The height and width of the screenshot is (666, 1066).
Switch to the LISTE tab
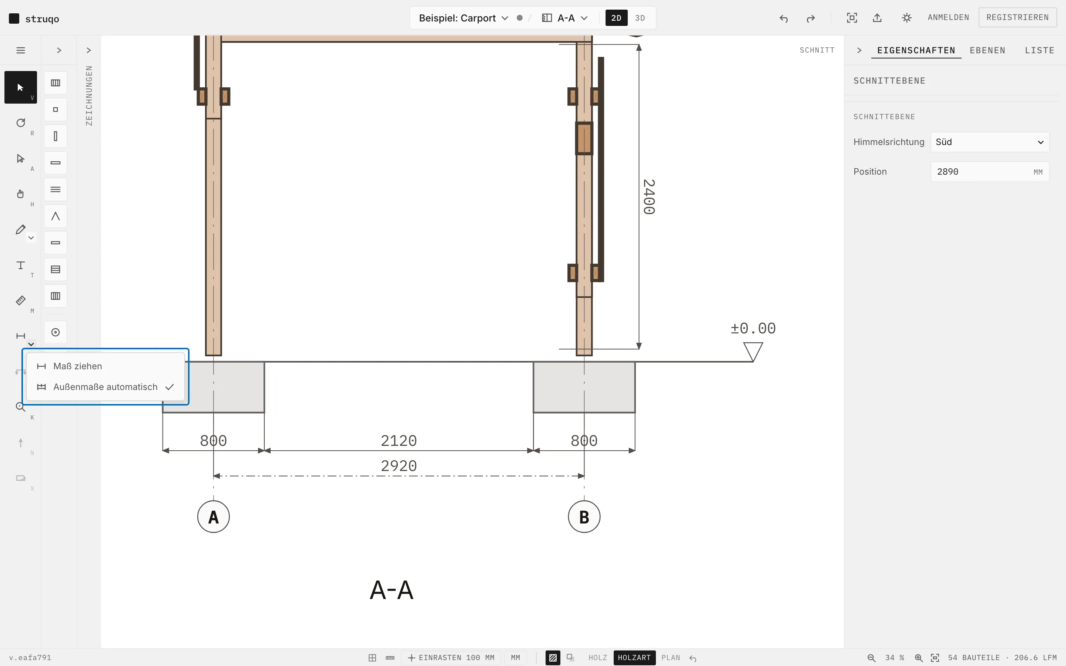[1040, 50]
